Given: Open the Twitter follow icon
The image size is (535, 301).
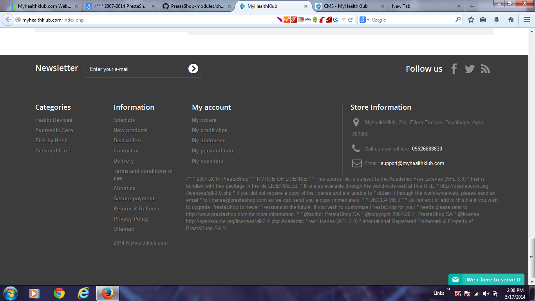Looking at the screenshot, I should (x=470, y=69).
